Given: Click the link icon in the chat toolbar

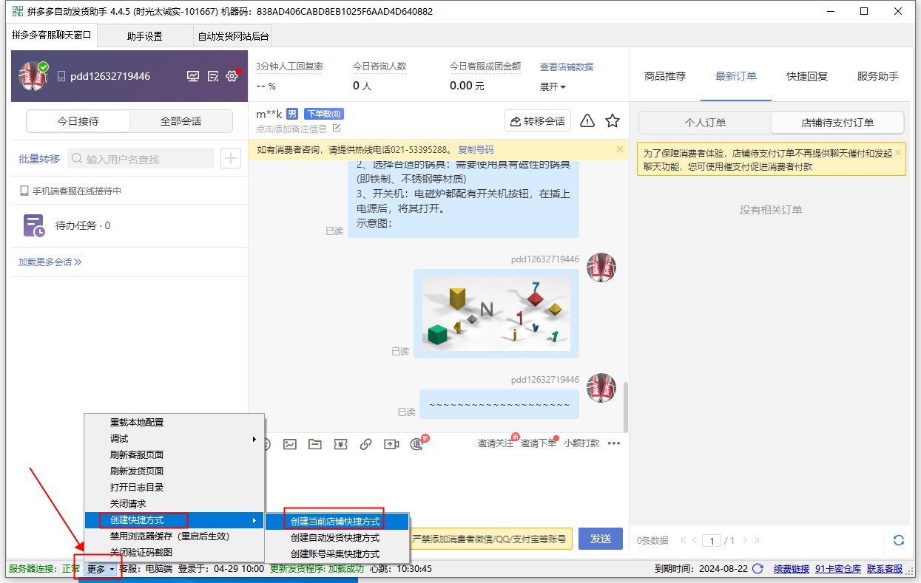Looking at the screenshot, I should [x=365, y=444].
